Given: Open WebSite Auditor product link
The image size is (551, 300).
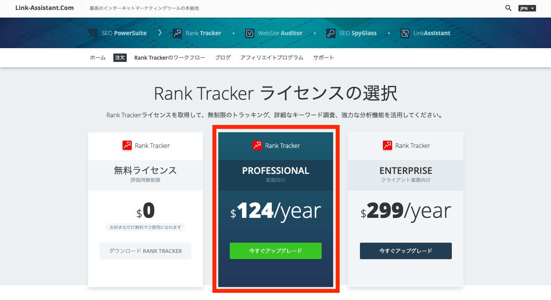Looking at the screenshot, I should click(280, 33).
